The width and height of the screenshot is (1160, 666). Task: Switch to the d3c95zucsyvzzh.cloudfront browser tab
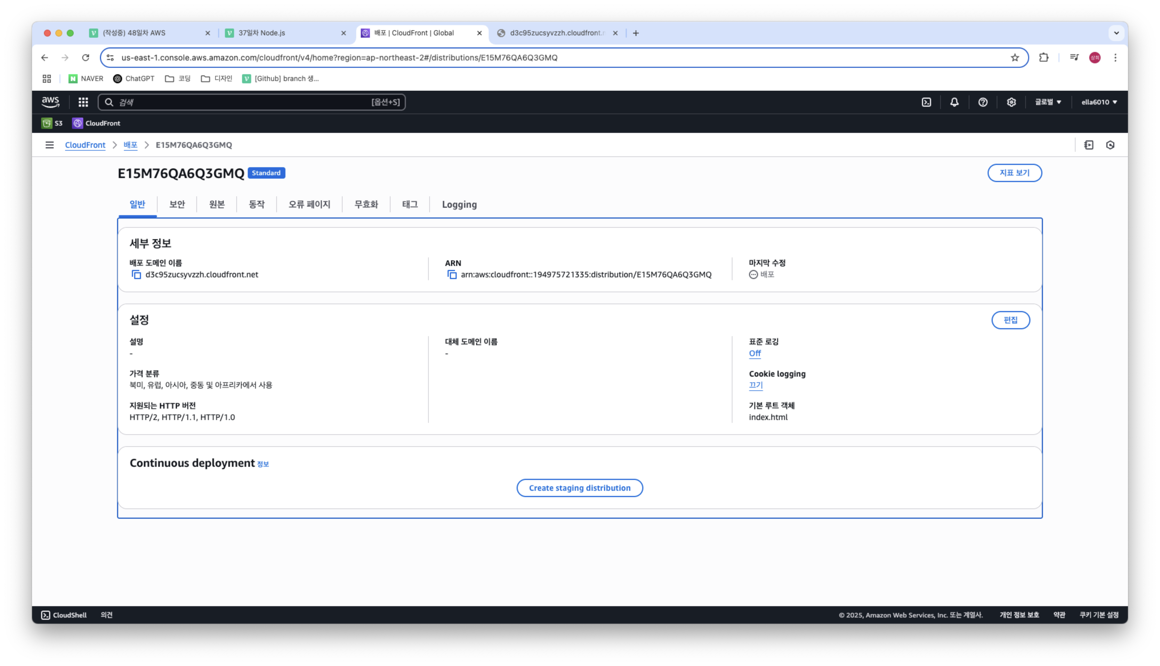coord(557,33)
